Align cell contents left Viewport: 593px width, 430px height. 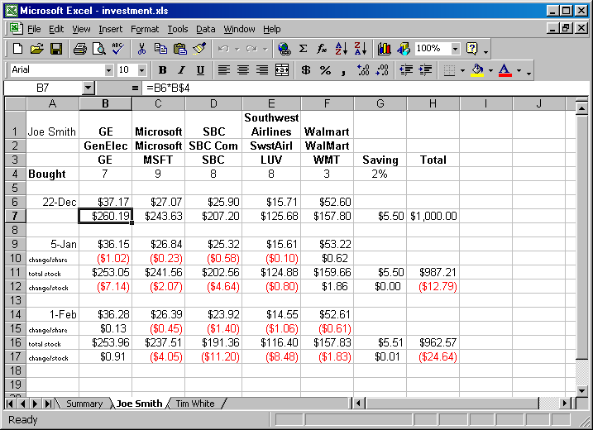point(224,70)
